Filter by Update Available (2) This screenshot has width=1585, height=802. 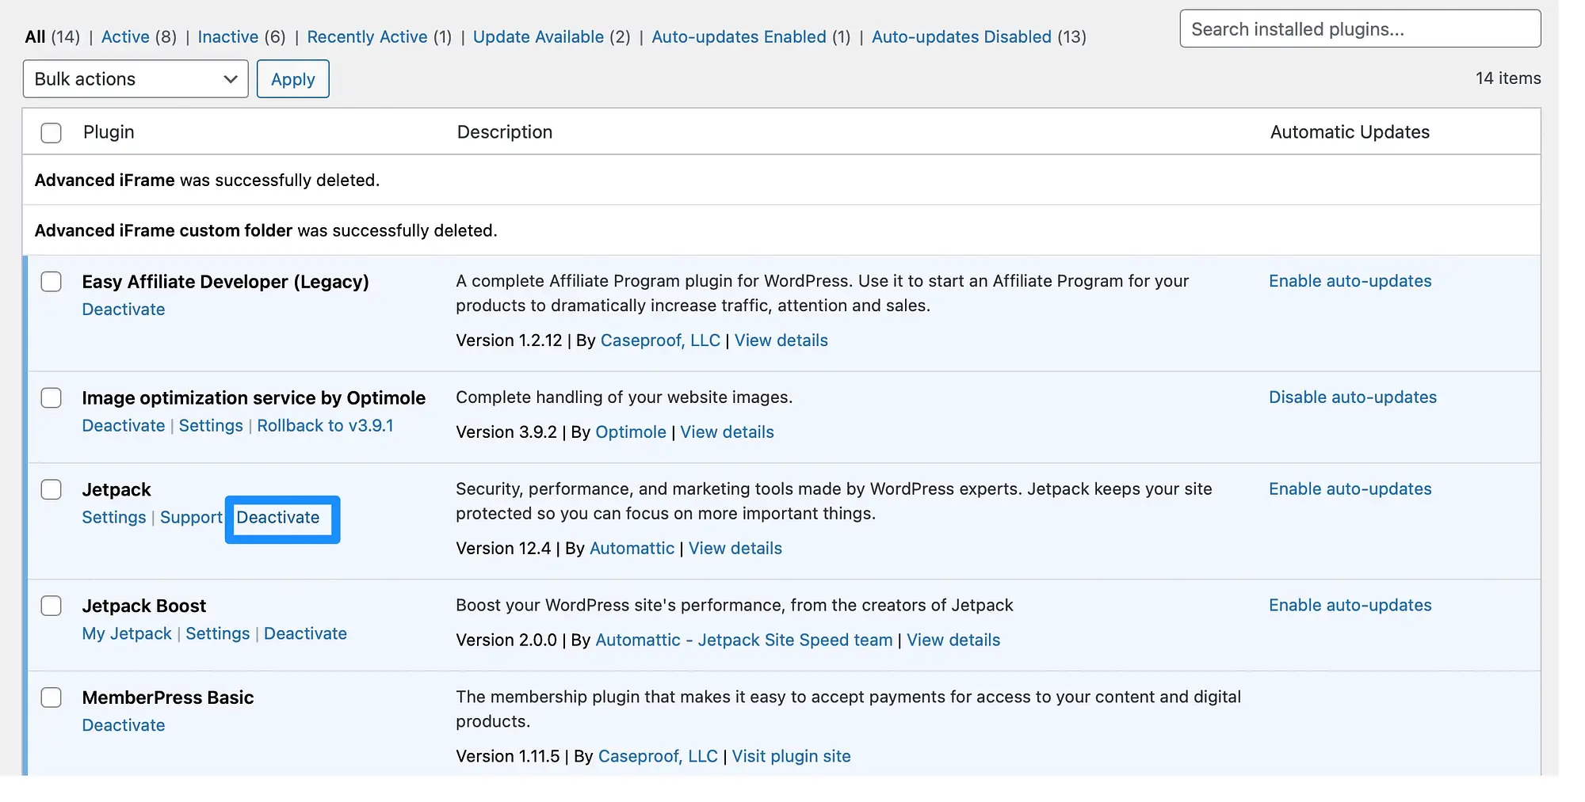coord(552,36)
